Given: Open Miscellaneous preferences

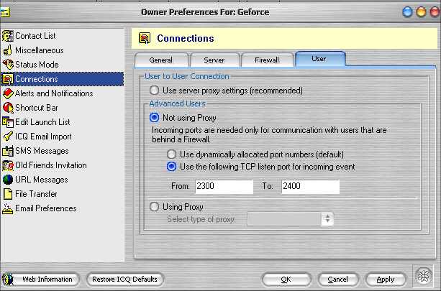Looking at the screenshot, I should 62,50.
